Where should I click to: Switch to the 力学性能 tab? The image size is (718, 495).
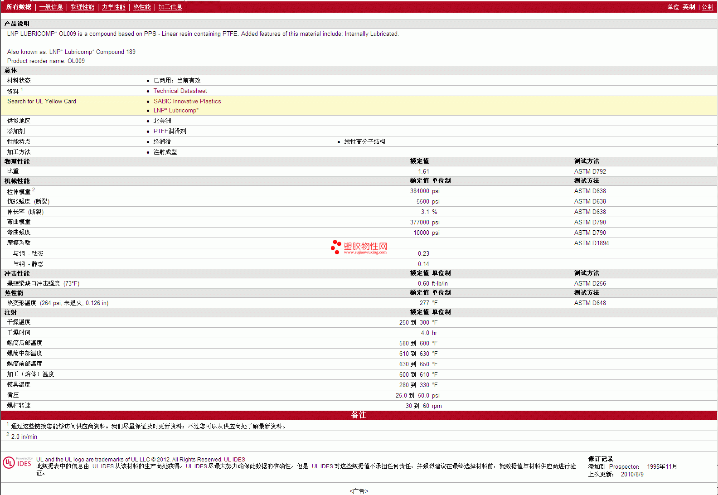[x=113, y=7]
